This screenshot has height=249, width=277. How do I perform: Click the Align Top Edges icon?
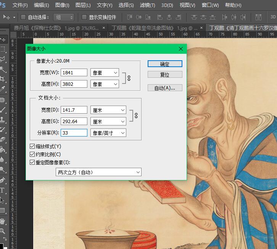tap(130, 17)
